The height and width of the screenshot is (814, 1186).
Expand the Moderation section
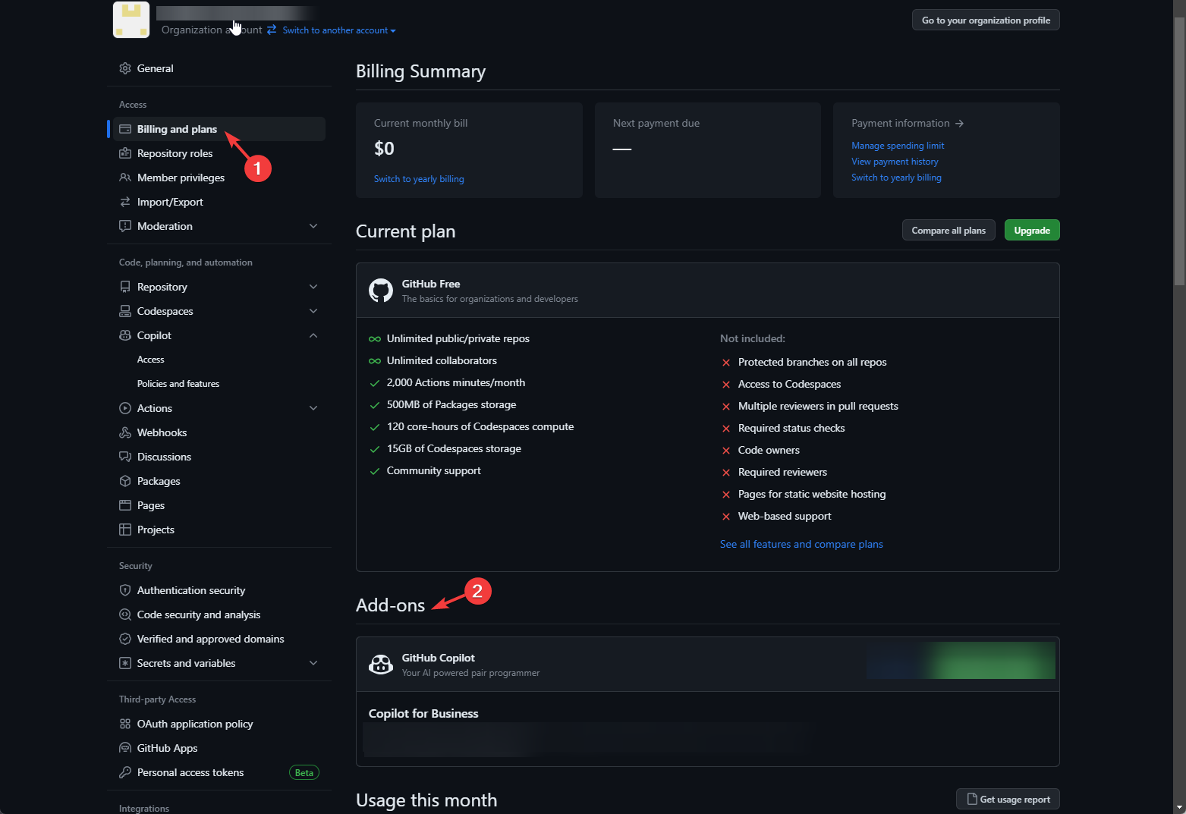[x=313, y=226]
